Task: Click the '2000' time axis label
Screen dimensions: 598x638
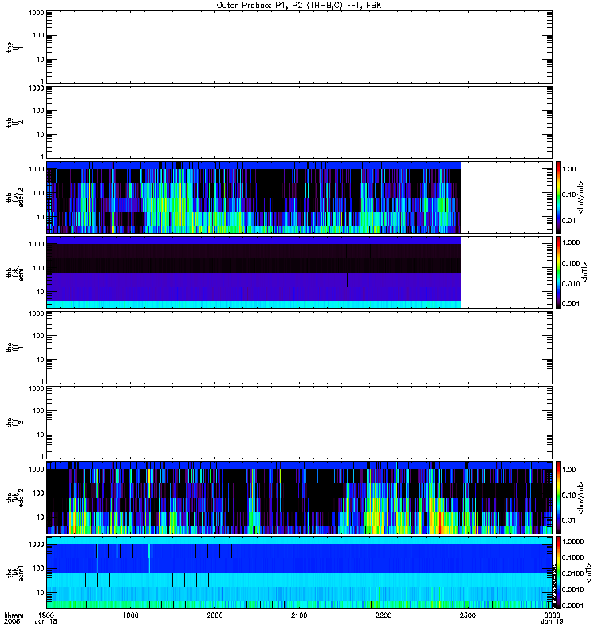Action: coord(214,615)
